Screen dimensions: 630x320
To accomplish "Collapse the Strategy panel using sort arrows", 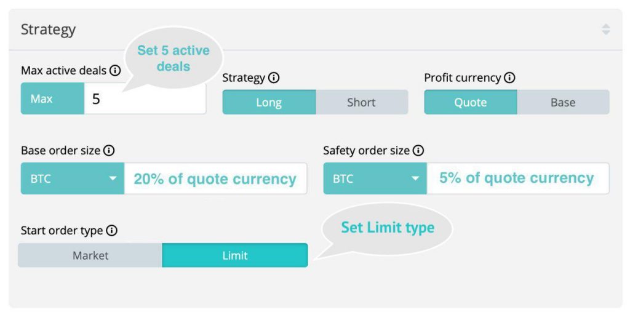I will coord(606,29).
